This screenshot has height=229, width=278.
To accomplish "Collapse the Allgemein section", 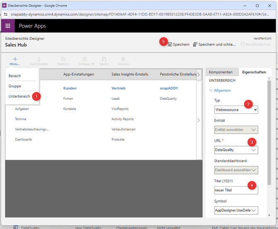I will tap(220, 90).
